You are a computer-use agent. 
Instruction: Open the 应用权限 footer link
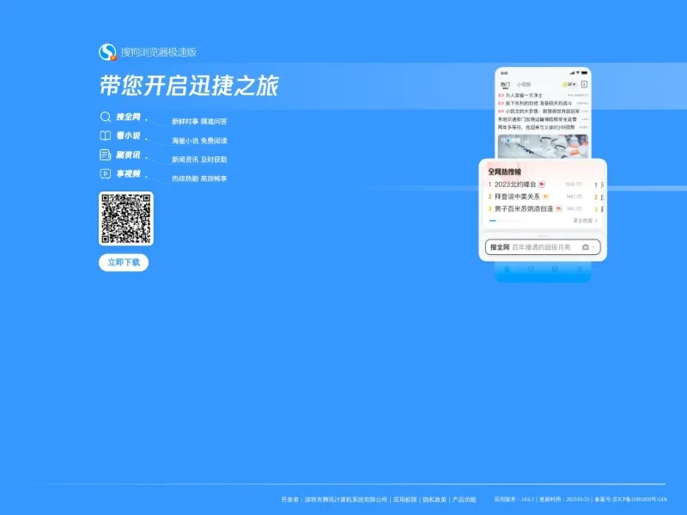[404, 500]
